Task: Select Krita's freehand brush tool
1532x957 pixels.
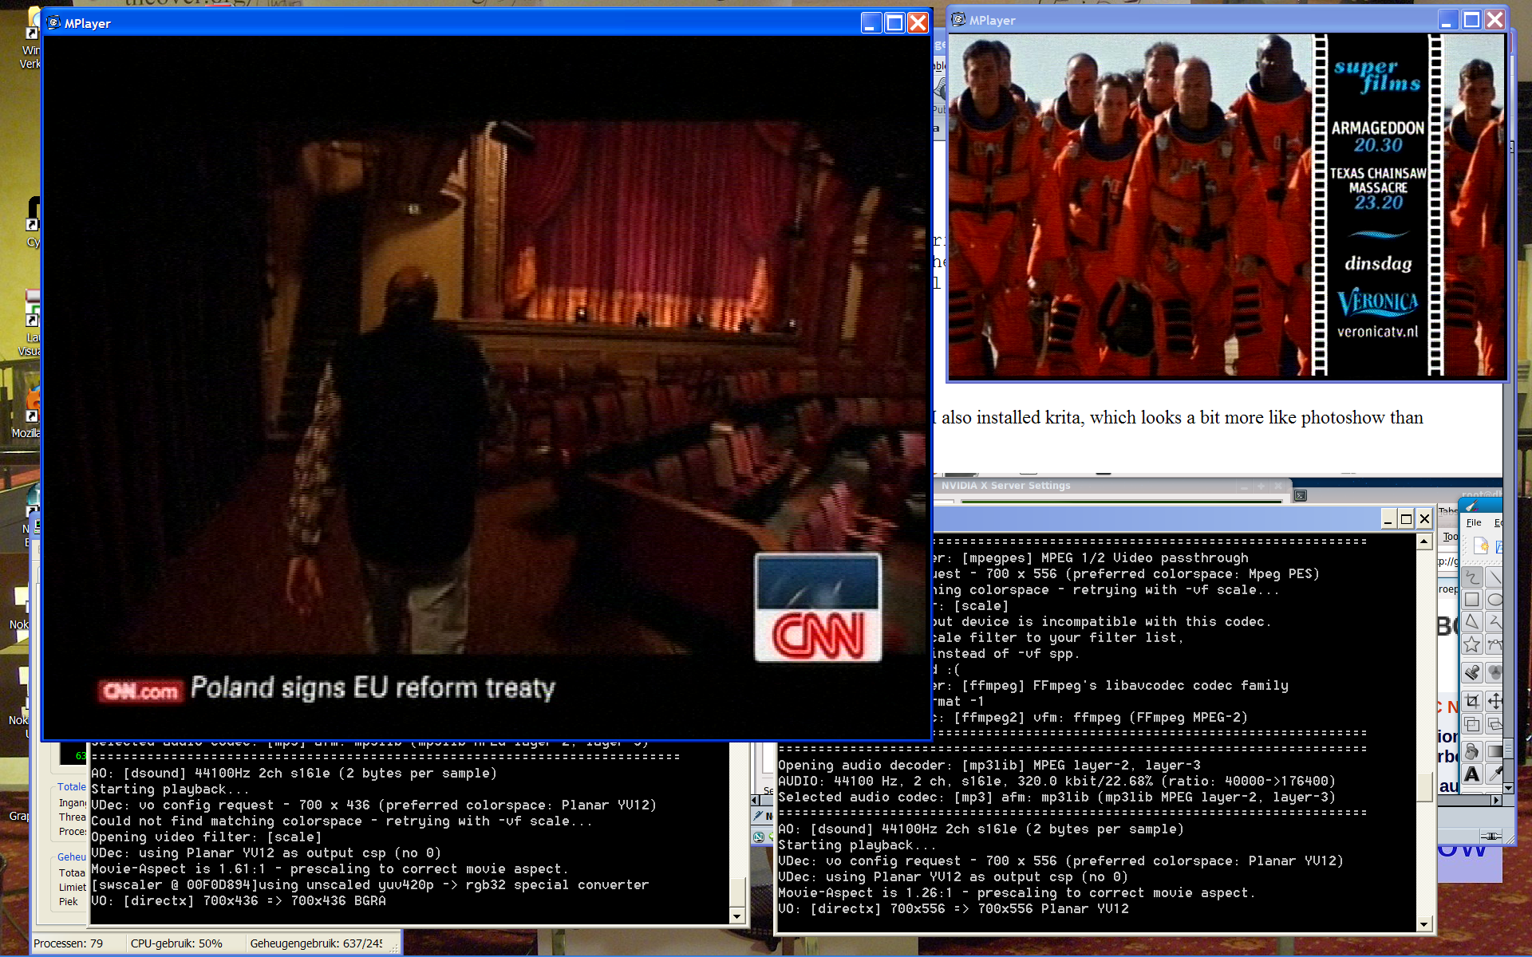Action: tap(1472, 577)
